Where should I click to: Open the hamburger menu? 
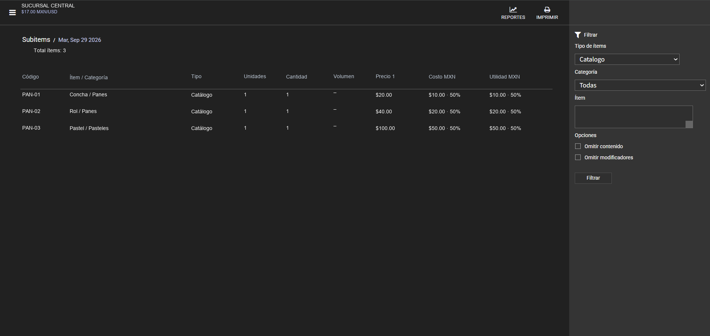13,13
